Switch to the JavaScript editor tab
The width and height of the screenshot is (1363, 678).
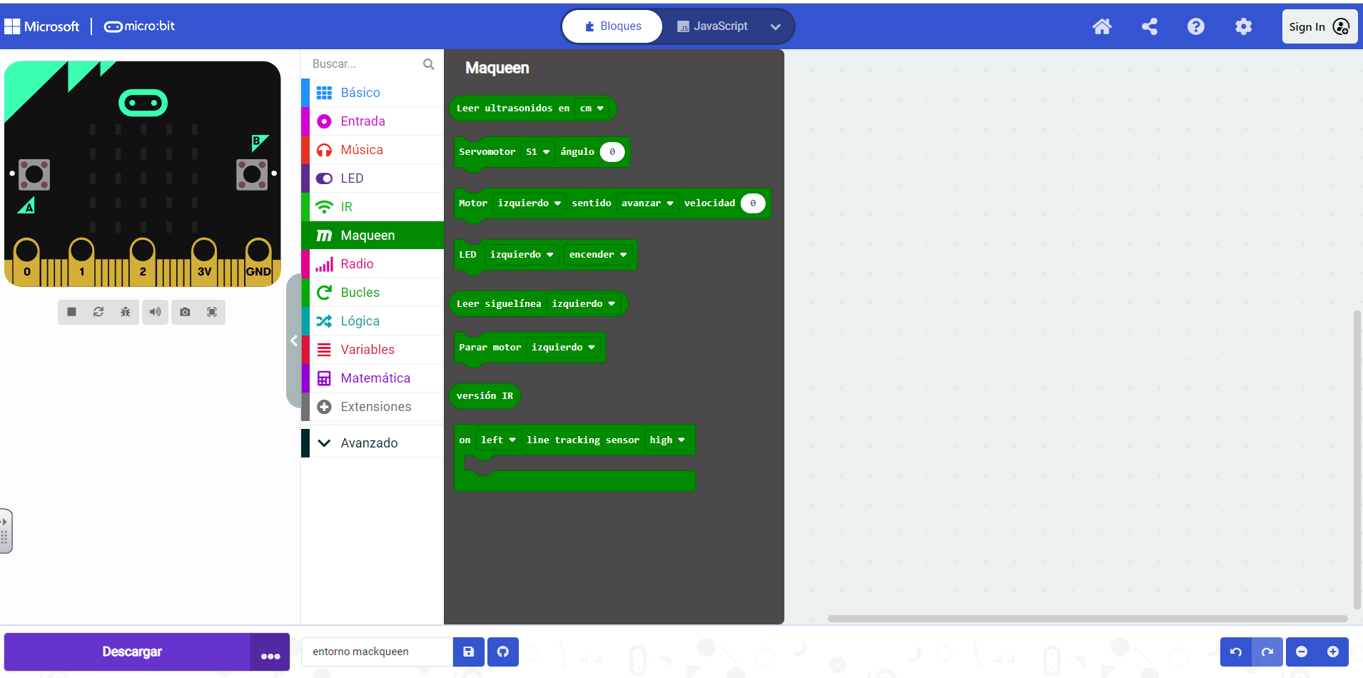pyautogui.click(x=712, y=26)
